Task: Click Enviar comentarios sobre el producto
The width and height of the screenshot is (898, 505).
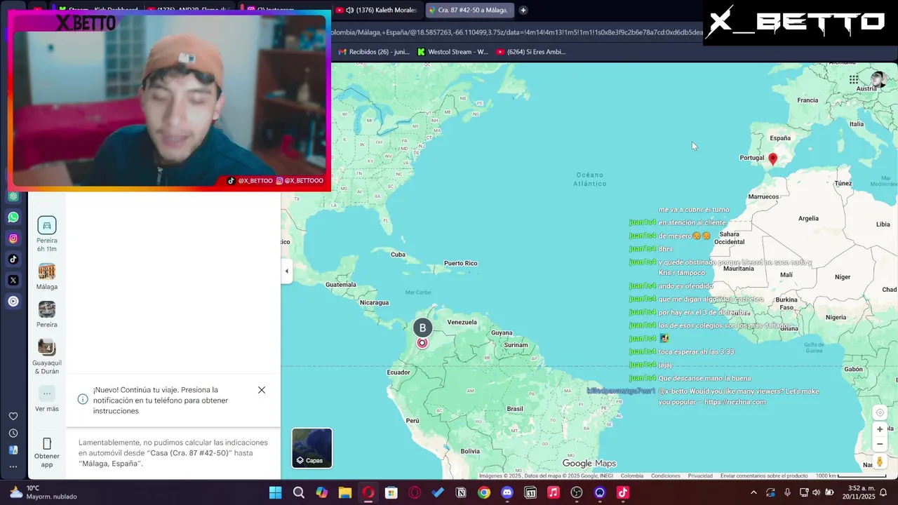Action: tap(764, 476)
